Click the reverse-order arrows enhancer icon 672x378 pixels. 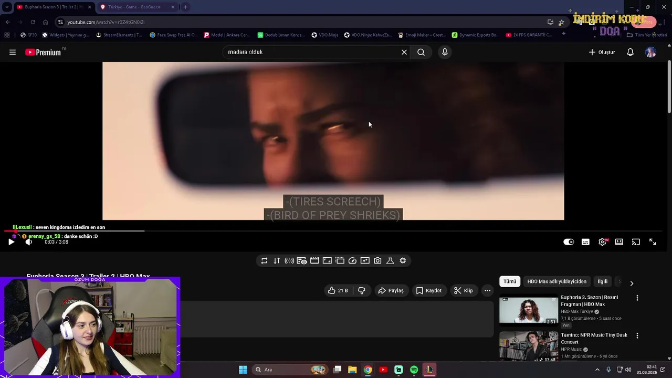[x=277, y=260]
